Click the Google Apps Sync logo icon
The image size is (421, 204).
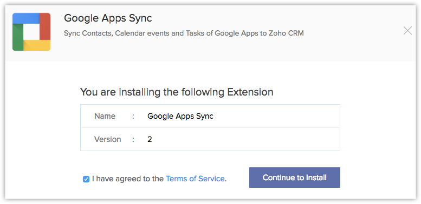(31, 32)
